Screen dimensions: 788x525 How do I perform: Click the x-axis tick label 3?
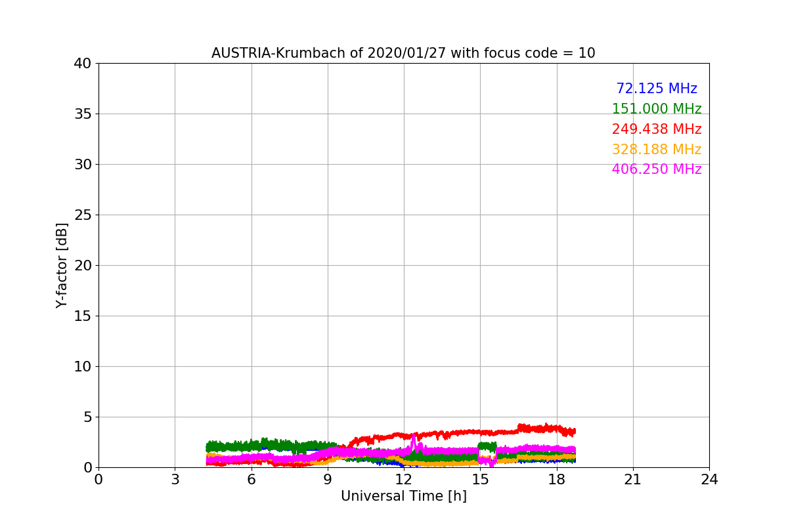tap(175, 480)
